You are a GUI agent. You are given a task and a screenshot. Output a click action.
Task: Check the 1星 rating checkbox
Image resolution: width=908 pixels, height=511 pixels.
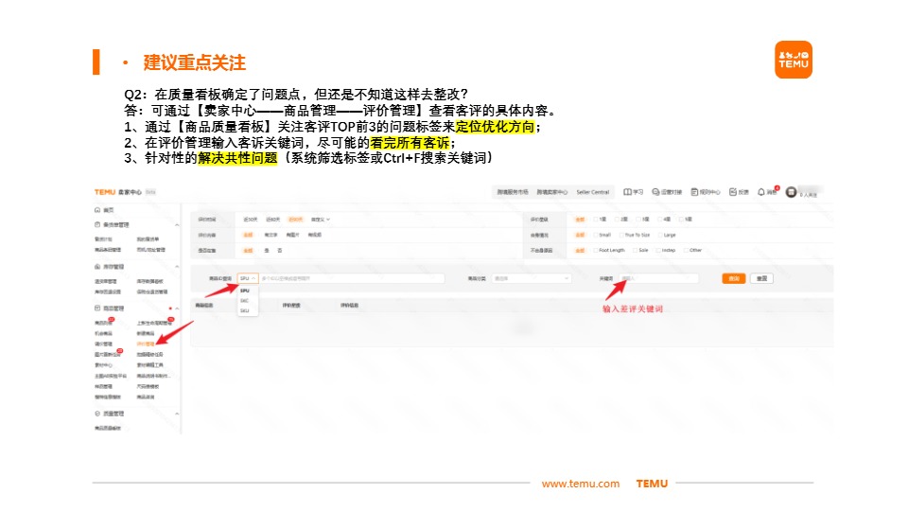point(596,220)
